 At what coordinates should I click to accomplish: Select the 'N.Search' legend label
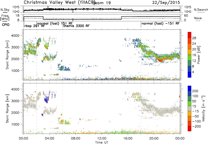(201, 10)
